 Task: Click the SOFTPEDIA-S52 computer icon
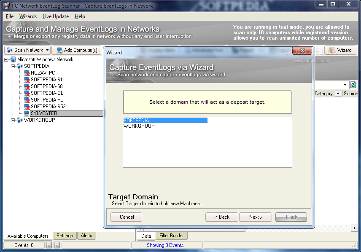[x=27, y=107]
